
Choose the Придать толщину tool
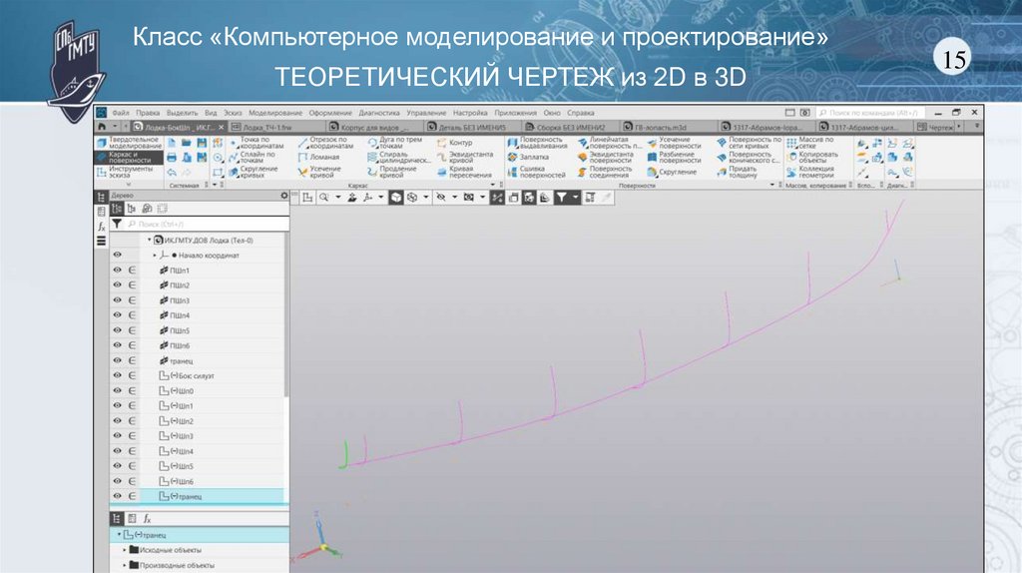pos(738,172)
